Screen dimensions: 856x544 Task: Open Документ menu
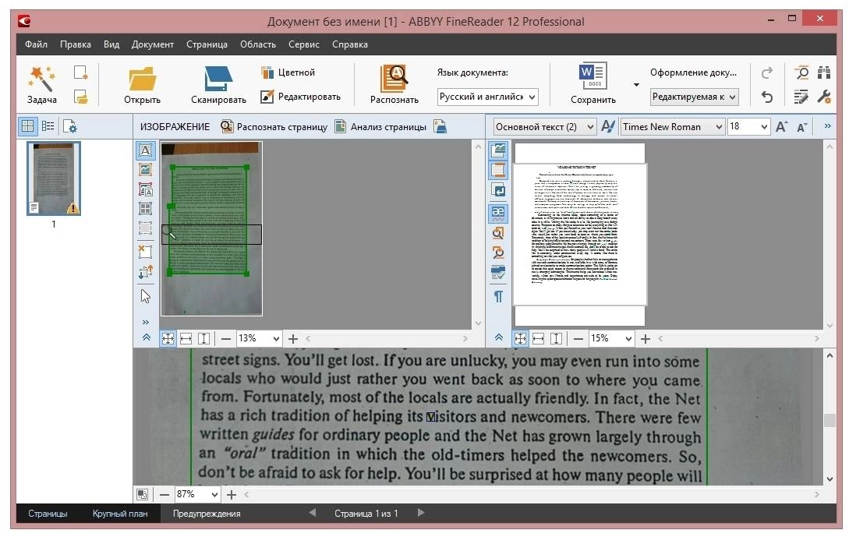tap(152, 44)
